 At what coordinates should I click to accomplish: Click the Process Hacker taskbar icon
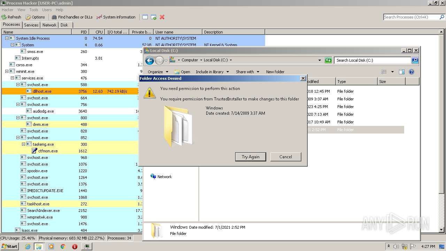point(86,246)
